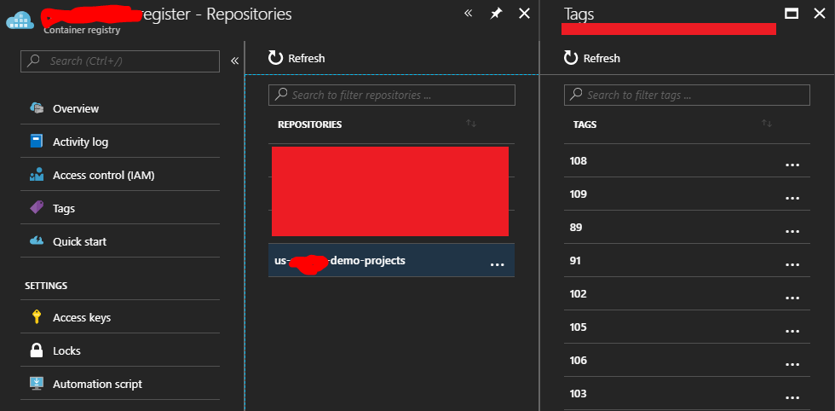Viewport: 835px width, 411px height.
Task: Maximize the Tags blade
Action: (x=792, y=14)
